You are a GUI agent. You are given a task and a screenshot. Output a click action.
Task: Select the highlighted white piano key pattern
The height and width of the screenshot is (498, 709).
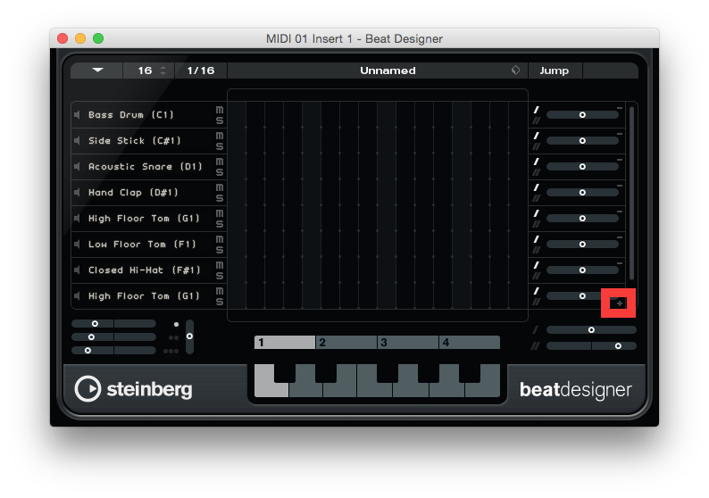coord(271,381)
